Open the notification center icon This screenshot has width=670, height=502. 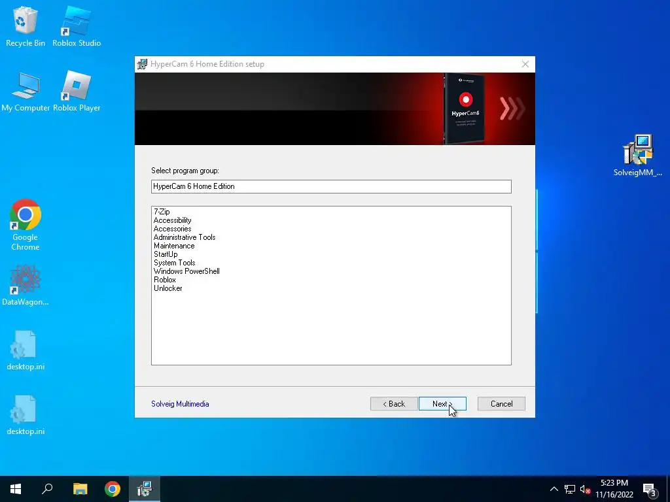click(x=649, y=490)
